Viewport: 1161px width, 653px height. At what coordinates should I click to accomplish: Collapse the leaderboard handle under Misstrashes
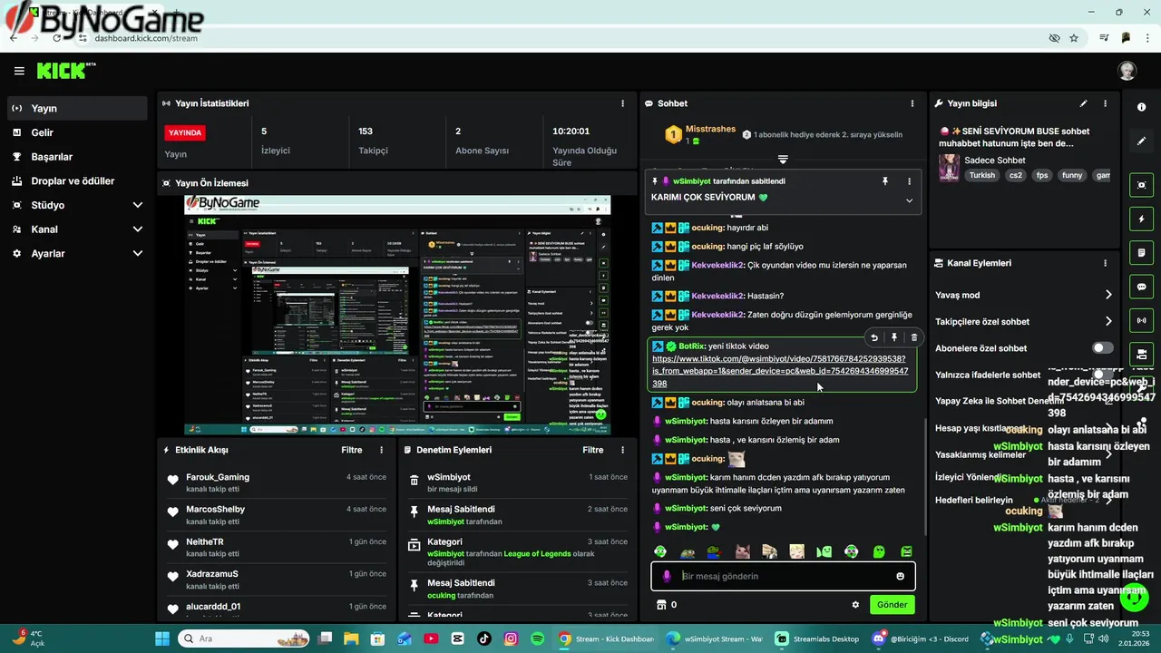click(x=783, y=160)
